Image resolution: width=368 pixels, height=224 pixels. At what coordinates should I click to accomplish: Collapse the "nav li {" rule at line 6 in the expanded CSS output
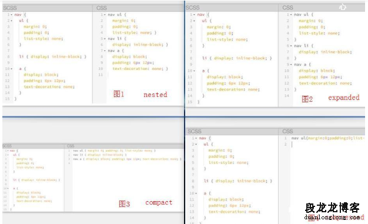coord(291,46)
